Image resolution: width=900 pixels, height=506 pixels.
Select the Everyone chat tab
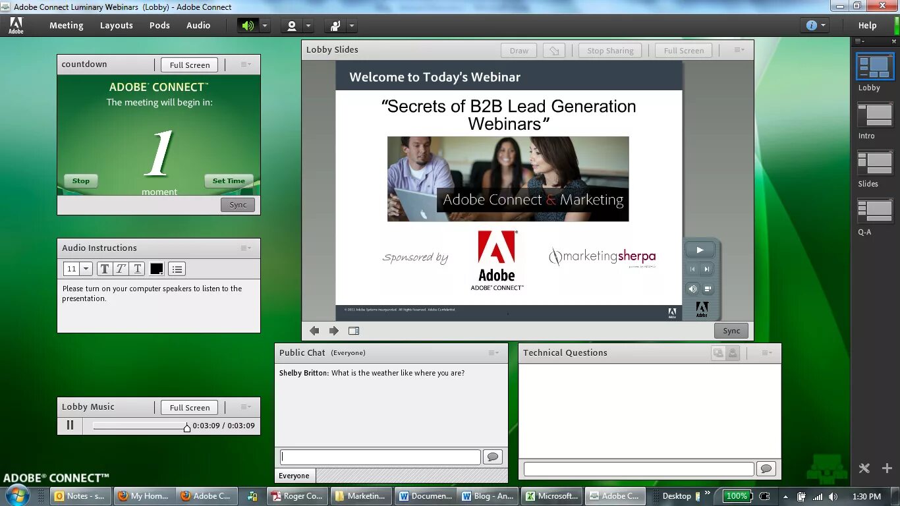(294, 476)
